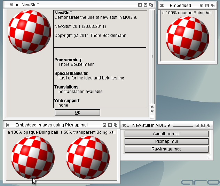The width and height of the screenshot is (220, 186).
Task: Click the resize gadget of New stuff window
Action: pos(210,157)
